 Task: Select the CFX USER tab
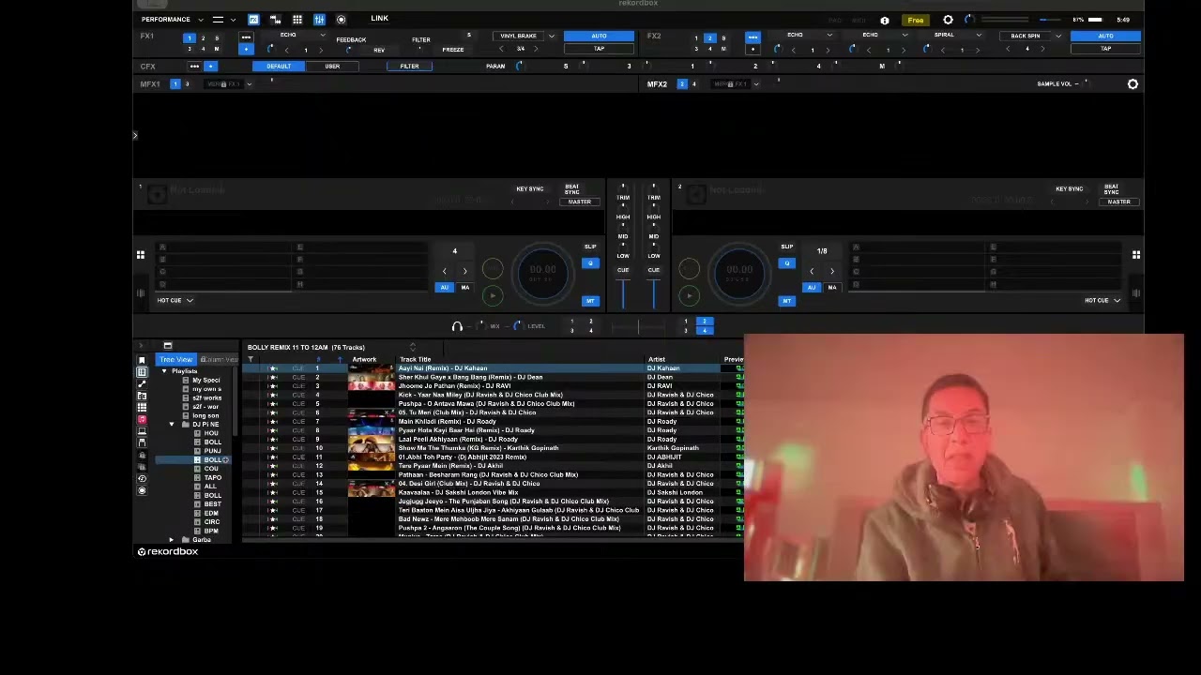tap(332, 67)
